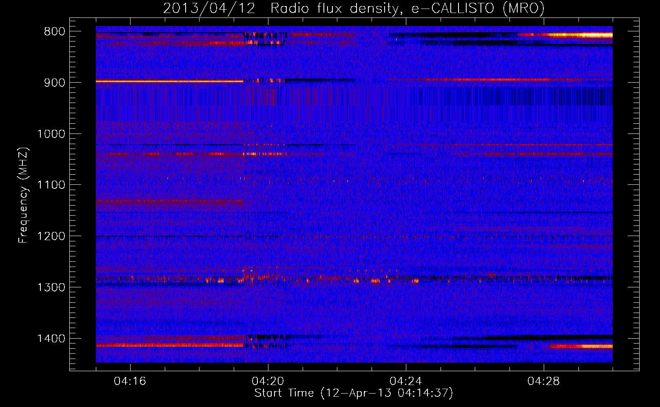The height and width of the screenshot is (407, 660).
Task: Click the 1000 frequency tick label
Action: pos(51,134)
